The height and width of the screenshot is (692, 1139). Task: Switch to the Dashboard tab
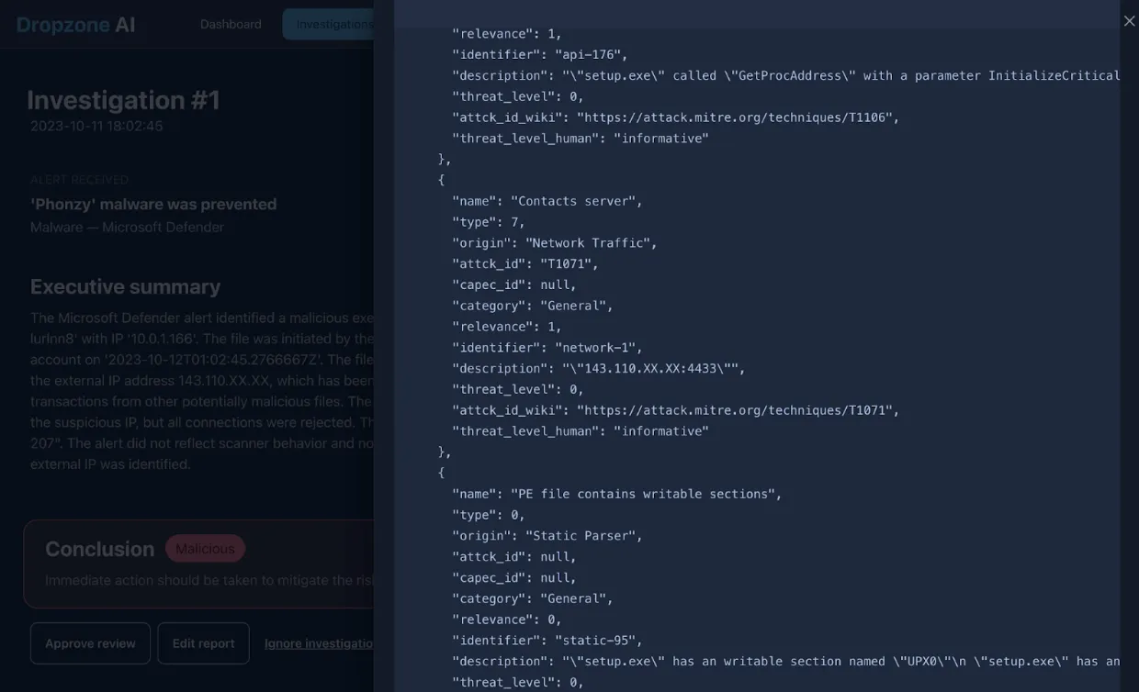tap(231, 24)
